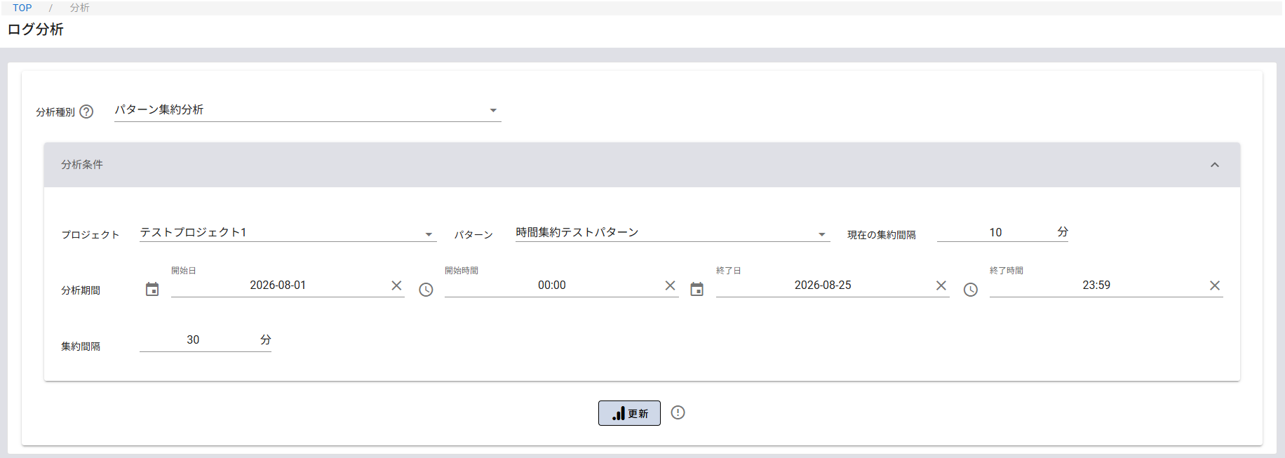Clear the 開始日 value 2026-08-01
Screen dimensions: 1285x458
396,285
